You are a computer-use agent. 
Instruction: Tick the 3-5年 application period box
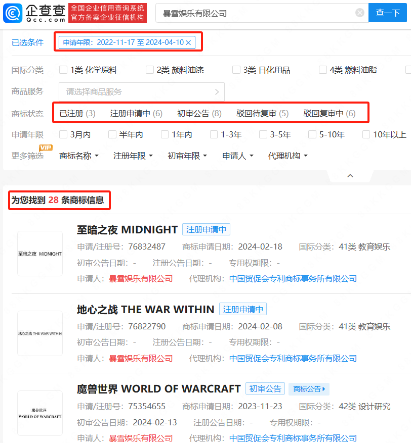(x=263, y=134)
